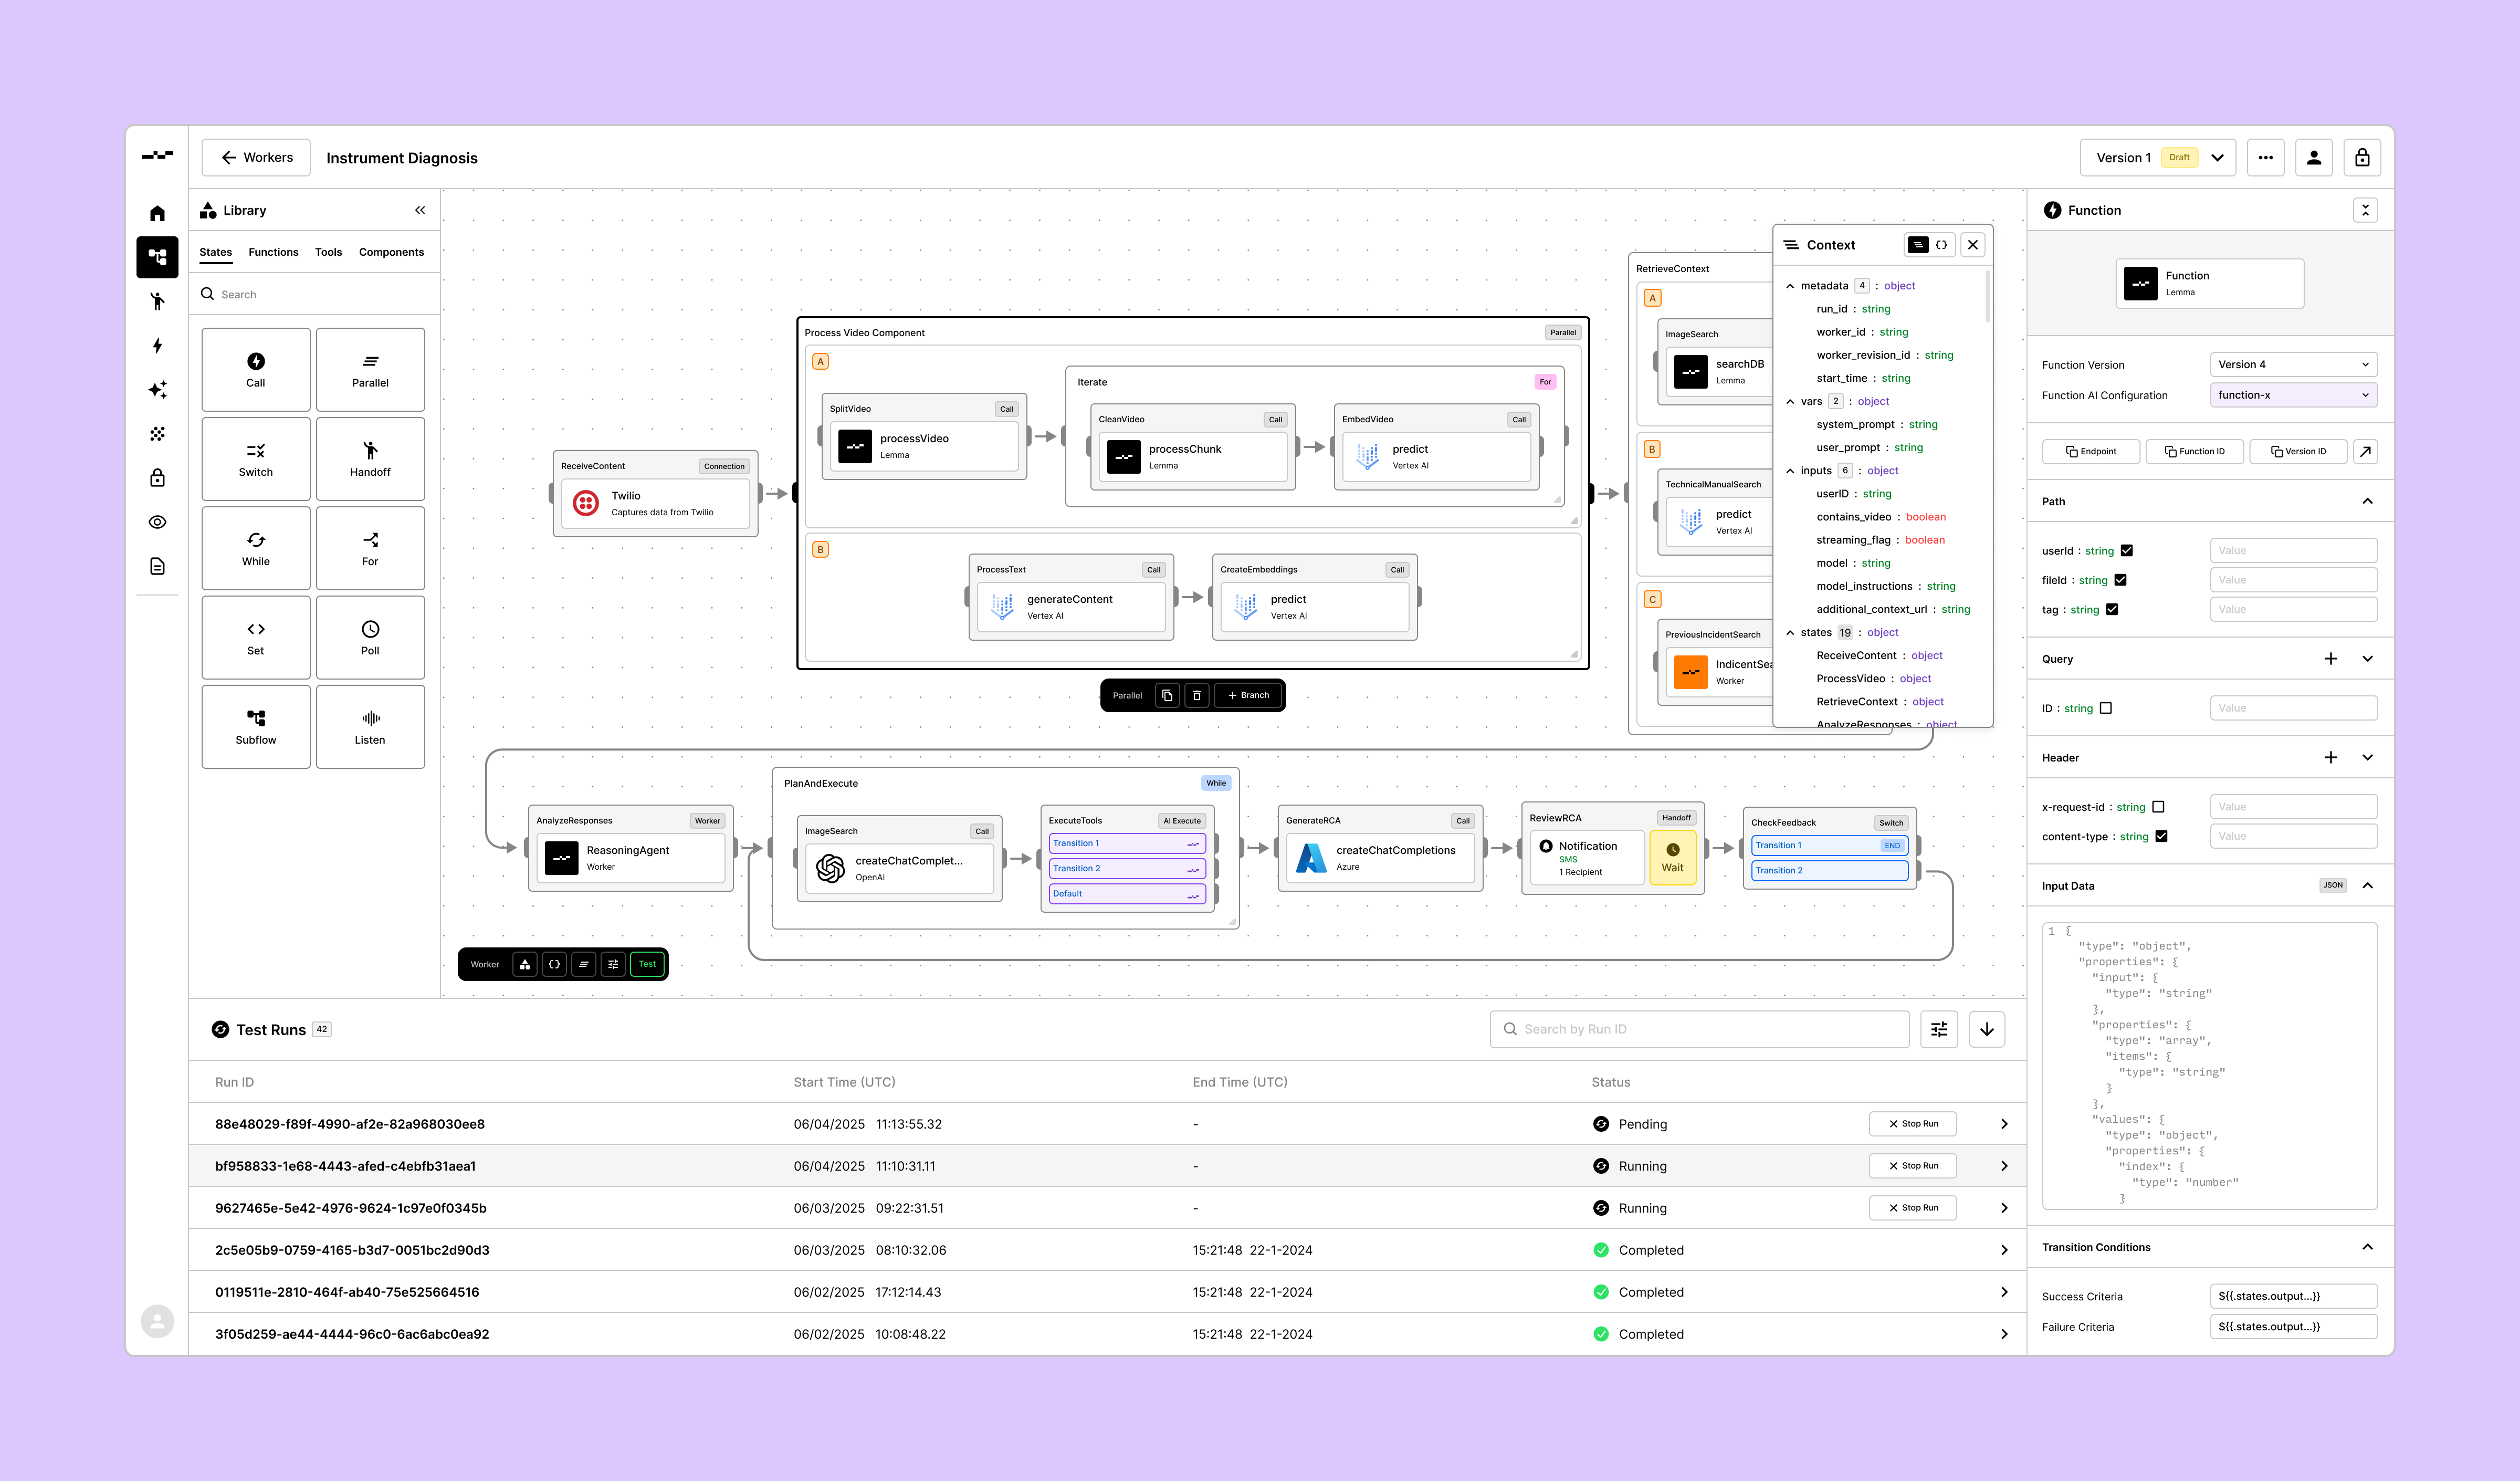
Task: Open the handoff person sidebar icon
Action: [157, 301]
